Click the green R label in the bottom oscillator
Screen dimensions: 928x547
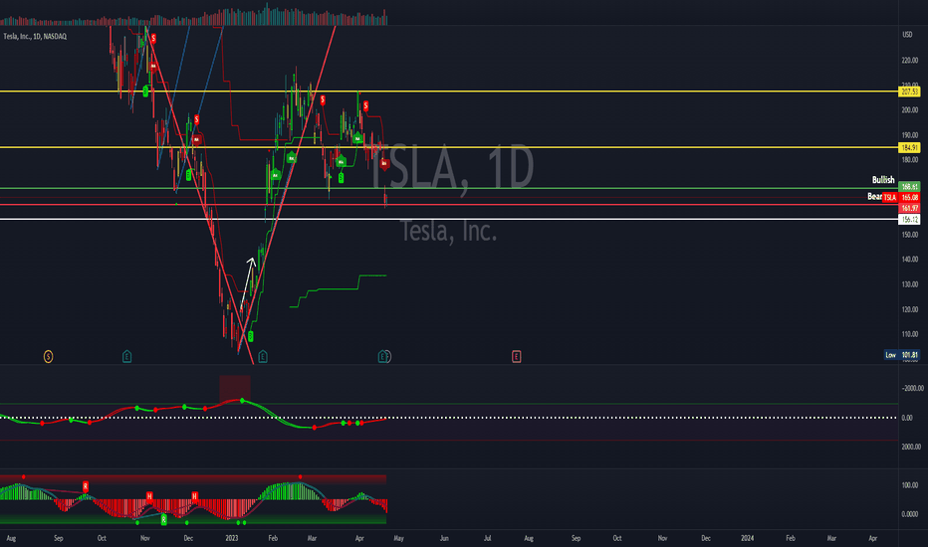pyautogui.click(x=164, y=520)
